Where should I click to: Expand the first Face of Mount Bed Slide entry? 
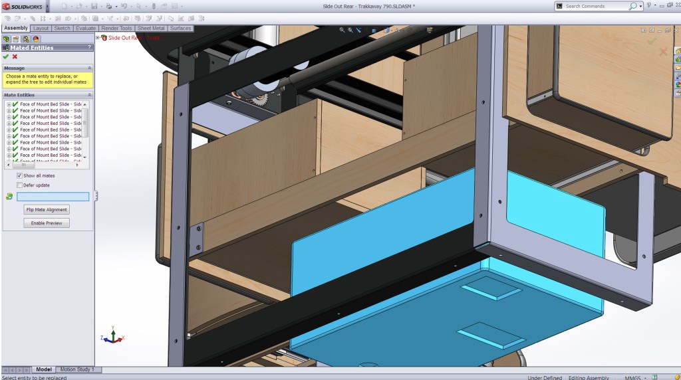[9, 104]
